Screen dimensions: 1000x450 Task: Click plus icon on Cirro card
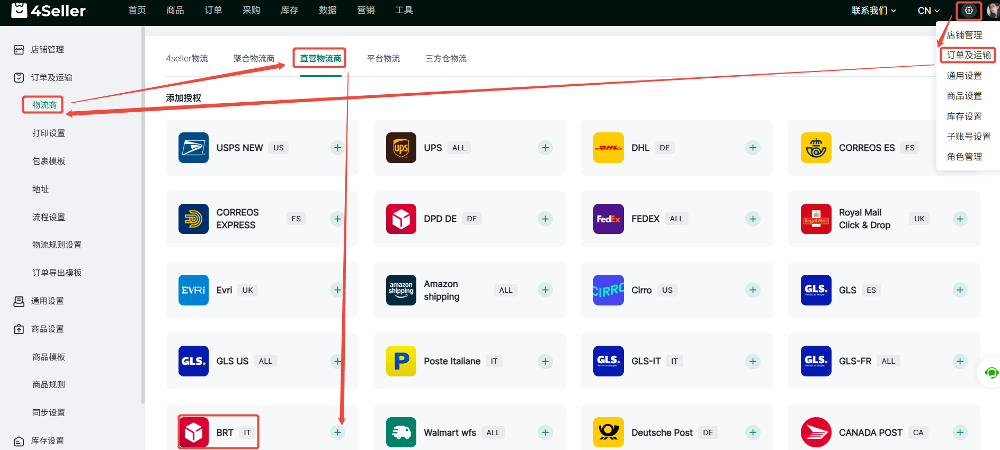[753, 290]
